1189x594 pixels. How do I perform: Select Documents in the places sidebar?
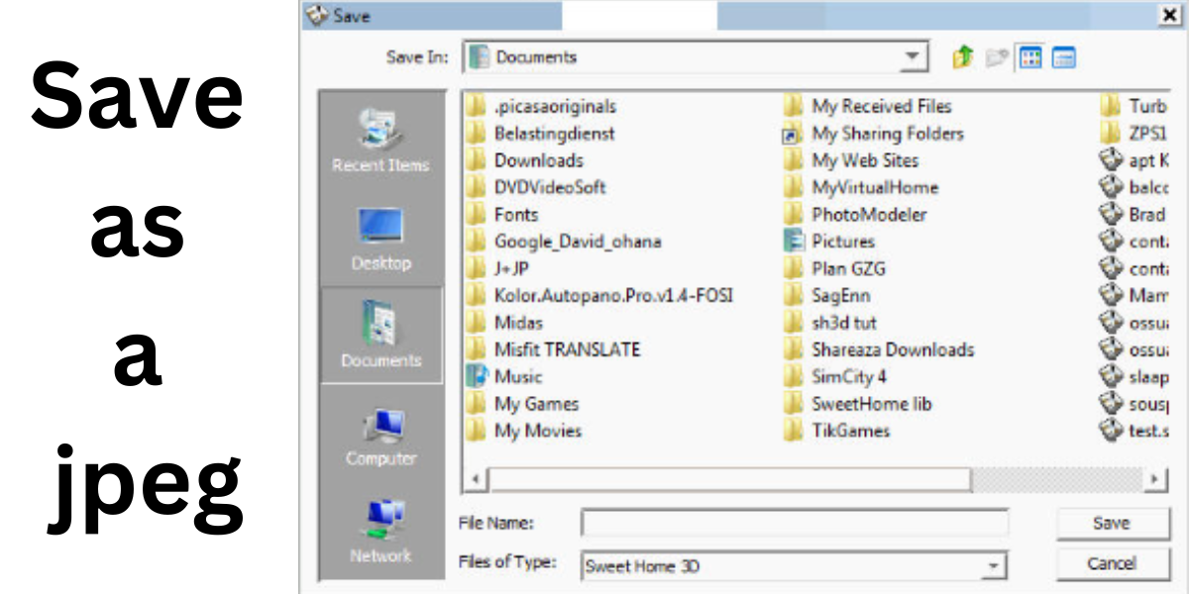380,336
